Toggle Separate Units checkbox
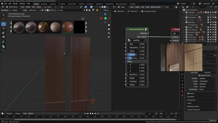218x123 pixels. 199,75
